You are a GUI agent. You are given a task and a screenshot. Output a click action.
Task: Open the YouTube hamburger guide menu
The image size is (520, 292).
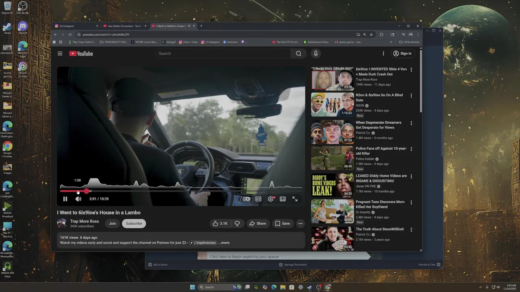(x=60, y=54)
